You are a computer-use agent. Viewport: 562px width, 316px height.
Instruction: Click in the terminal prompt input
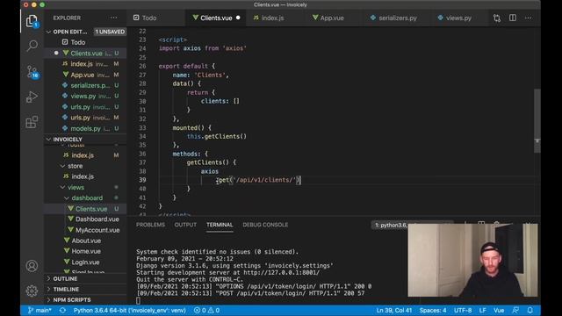139,300
